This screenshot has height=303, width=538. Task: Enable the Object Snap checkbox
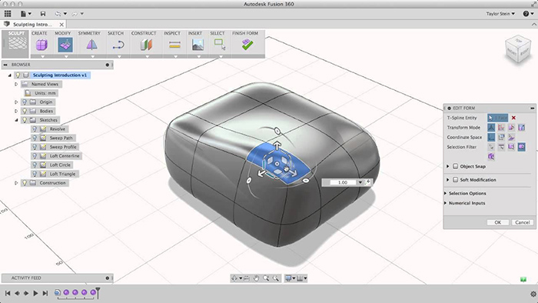click(x=455, y=166)
